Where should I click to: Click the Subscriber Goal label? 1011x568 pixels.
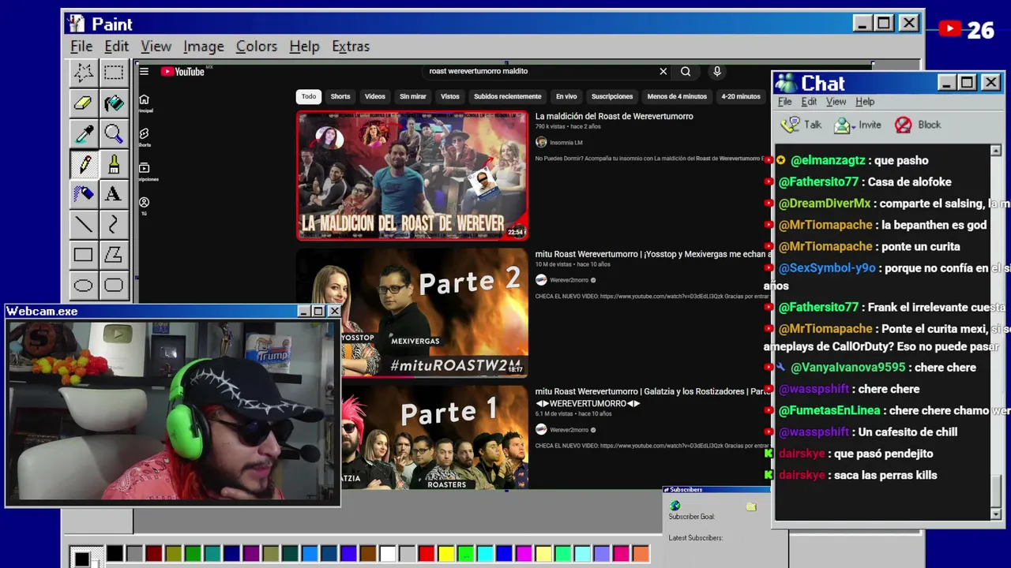(x=691, y=517)
